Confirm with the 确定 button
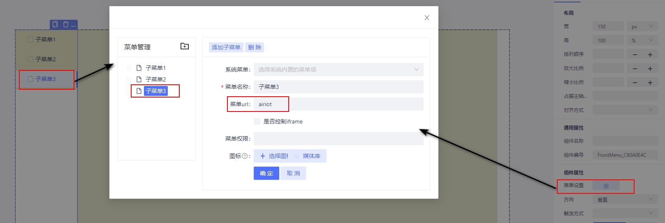This screenshot has width=665, height=223. (x=266, y=173)
